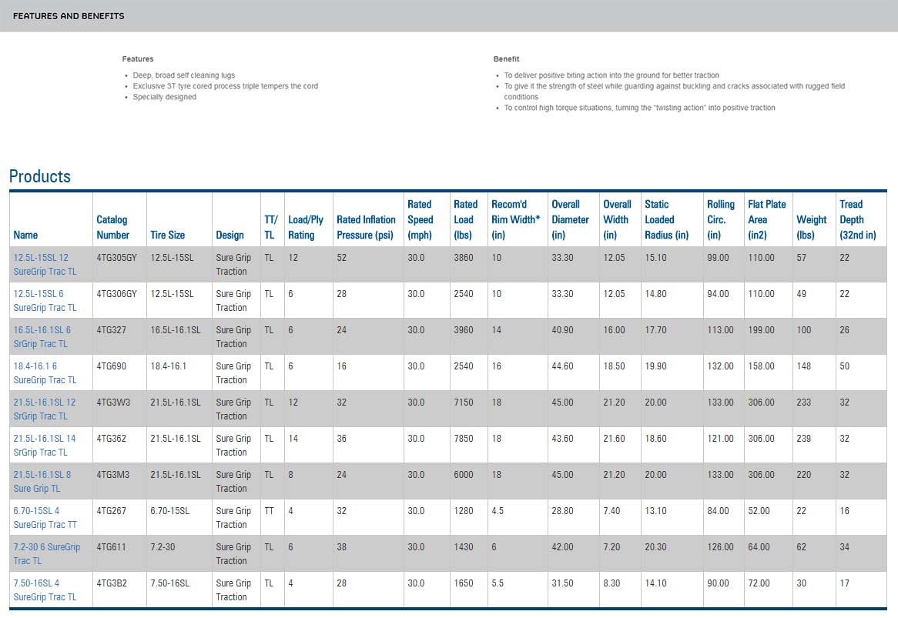Click the 21.5L-16.1SL 8 Sure Grip TL link

pos(42,481)
